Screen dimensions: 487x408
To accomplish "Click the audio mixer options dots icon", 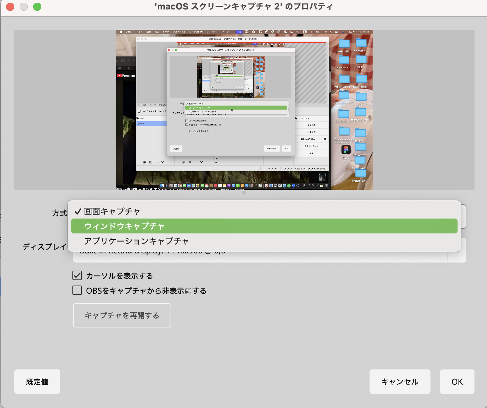I will [x=223, y=162].
